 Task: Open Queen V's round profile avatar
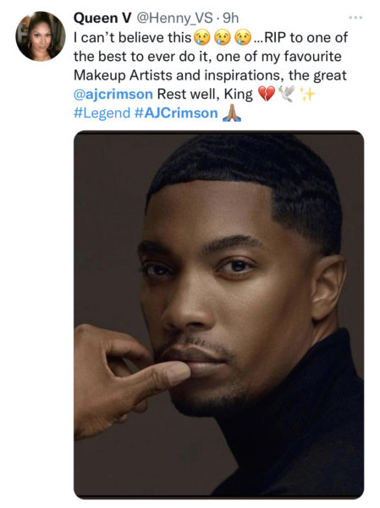[x=41, y=36]
